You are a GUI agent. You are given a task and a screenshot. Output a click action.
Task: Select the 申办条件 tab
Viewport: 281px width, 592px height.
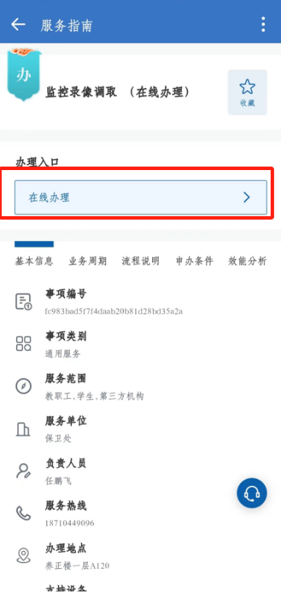pos(194,261)
